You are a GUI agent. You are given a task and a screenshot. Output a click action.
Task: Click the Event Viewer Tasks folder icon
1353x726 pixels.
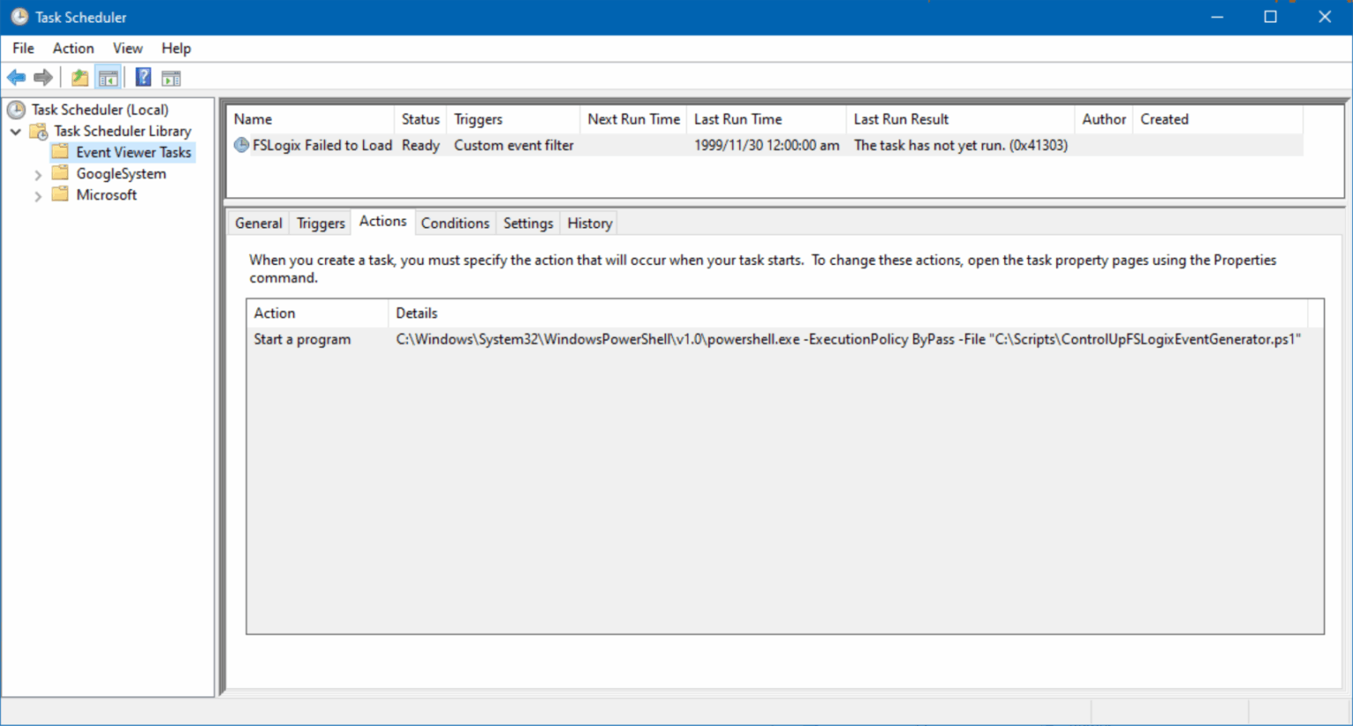pos(60,151)
